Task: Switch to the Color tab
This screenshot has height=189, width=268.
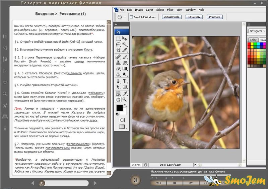Action: coord(253,40)
